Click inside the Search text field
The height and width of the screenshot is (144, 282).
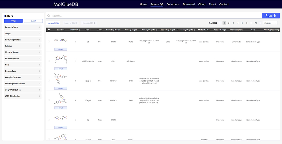[x=155, y=16]
